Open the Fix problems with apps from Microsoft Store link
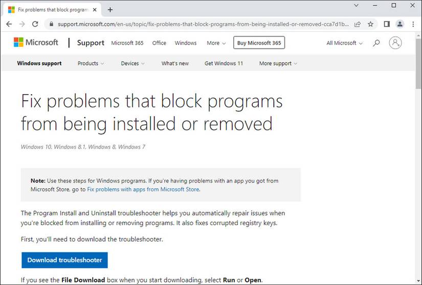 143,189
